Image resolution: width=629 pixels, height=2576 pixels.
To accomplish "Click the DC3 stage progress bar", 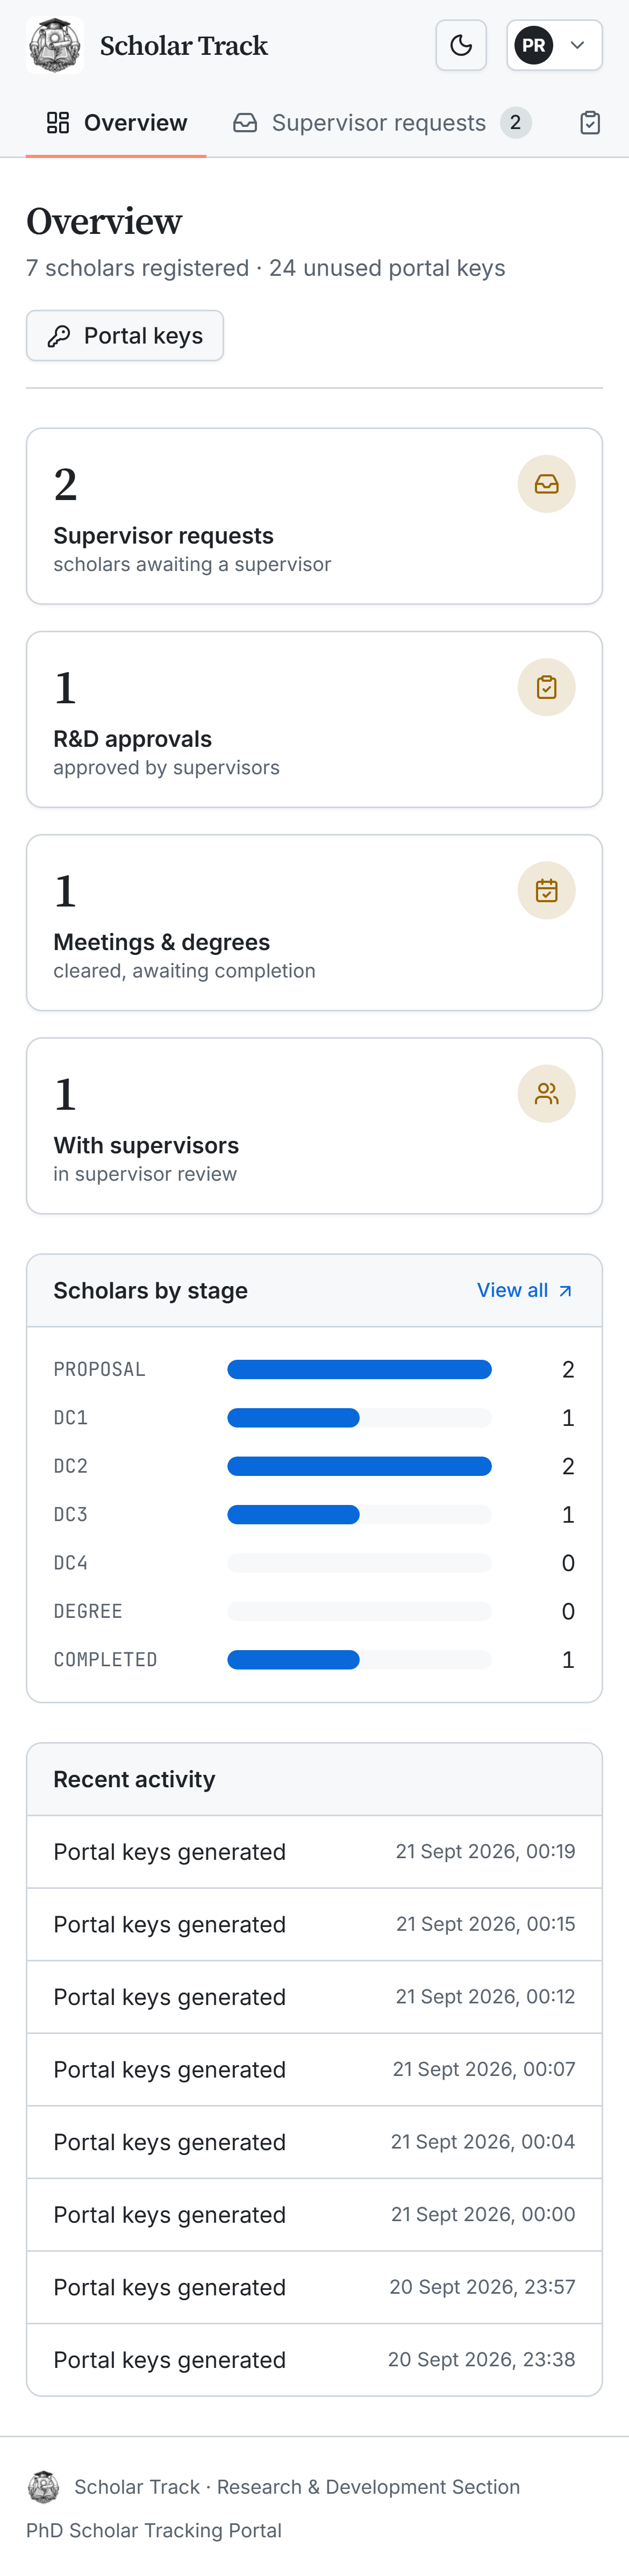I will pos(359,1514).
